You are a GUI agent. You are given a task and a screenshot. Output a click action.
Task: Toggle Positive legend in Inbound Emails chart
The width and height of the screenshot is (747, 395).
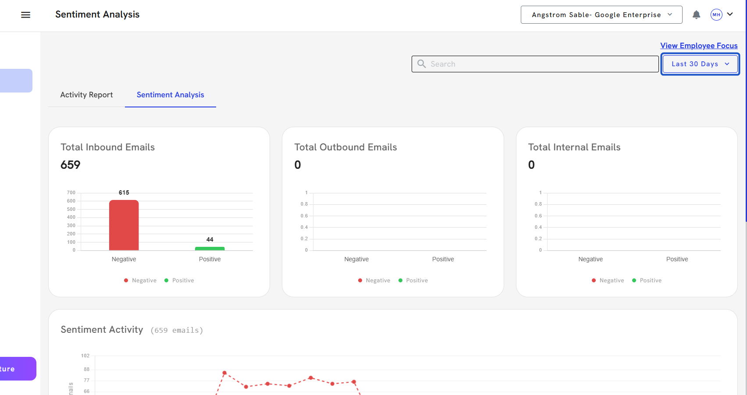pos(179,281)
